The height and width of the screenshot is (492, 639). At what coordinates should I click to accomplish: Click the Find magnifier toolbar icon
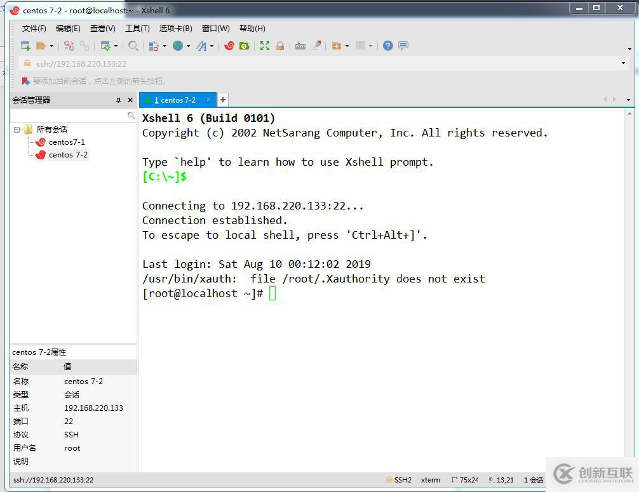pos(133,46)
